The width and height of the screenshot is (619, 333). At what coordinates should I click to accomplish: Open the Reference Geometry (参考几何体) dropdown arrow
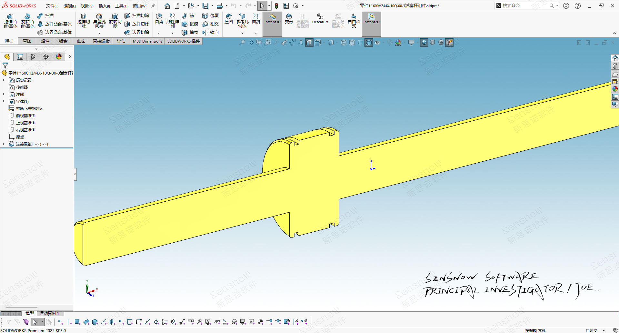242,33
